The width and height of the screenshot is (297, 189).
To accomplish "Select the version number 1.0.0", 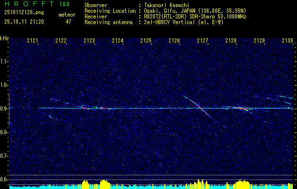I will [64, 4].
